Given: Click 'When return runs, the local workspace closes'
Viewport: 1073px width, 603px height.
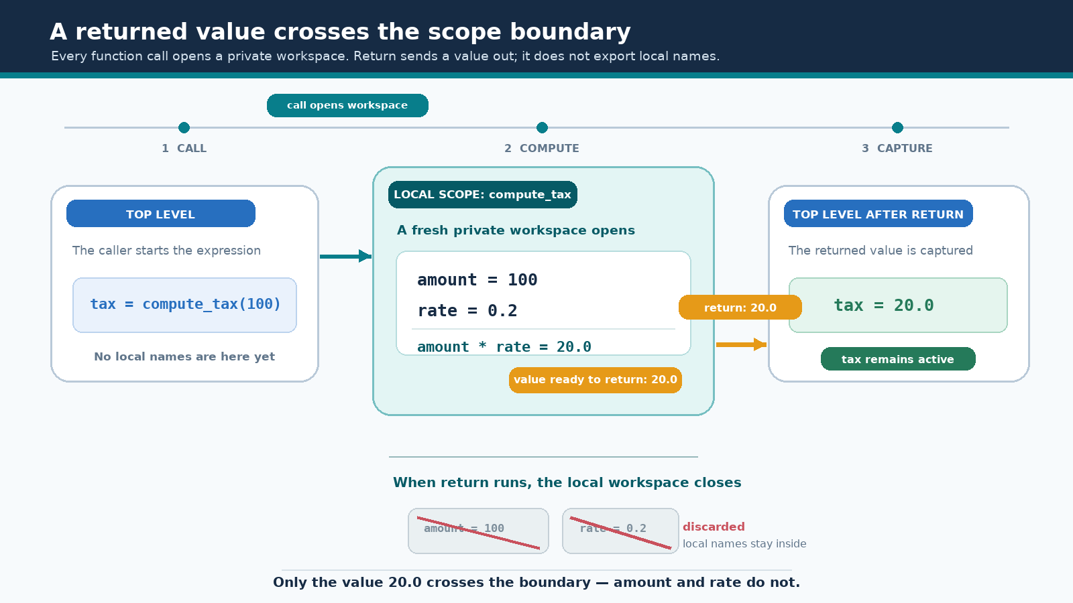Looking at the screenshot, I should coord(567,482).
